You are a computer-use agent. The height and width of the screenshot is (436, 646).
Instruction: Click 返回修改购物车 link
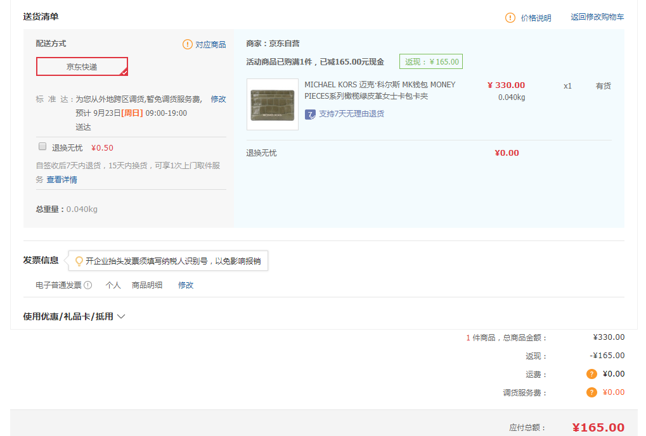pos(597,18)
